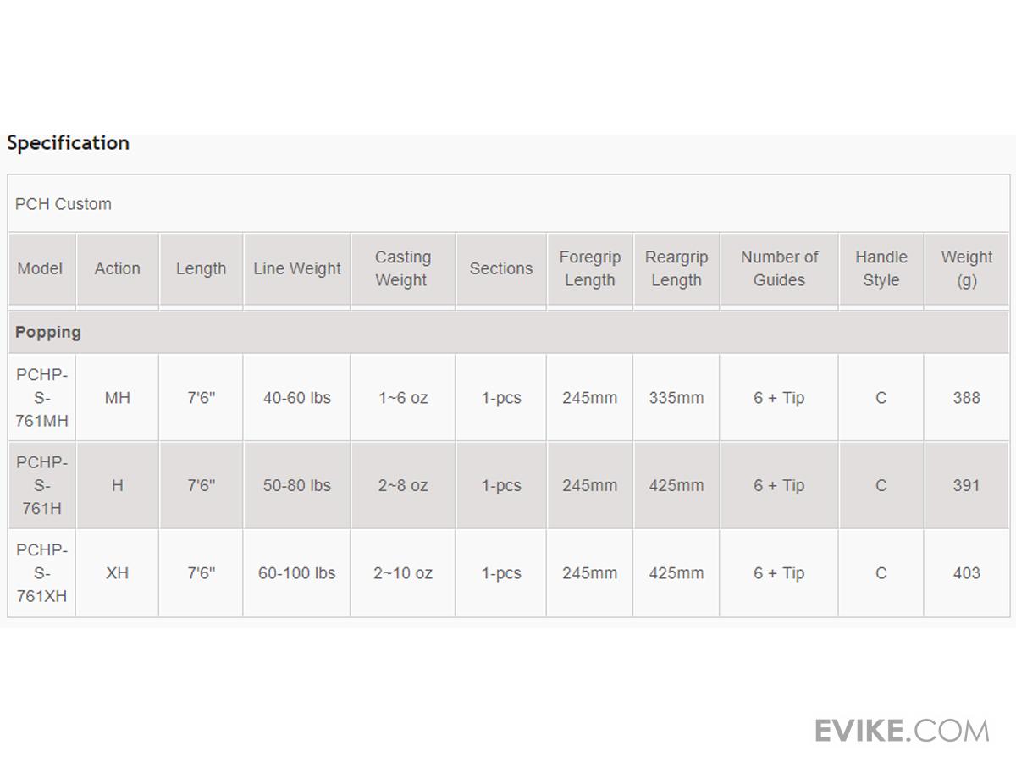Select the Handle Style column header

881,269
